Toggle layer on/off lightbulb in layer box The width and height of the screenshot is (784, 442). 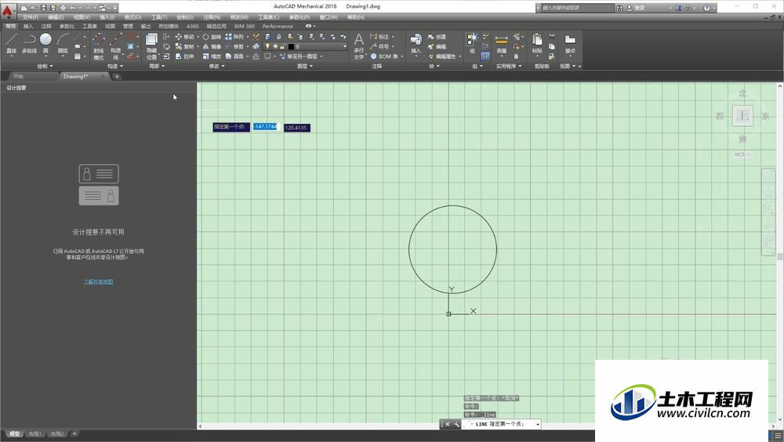click(x=268, y=46)
